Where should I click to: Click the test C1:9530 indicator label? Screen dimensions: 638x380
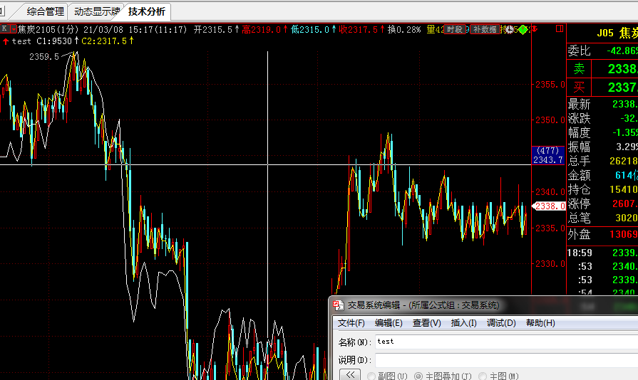click(42, 41)
